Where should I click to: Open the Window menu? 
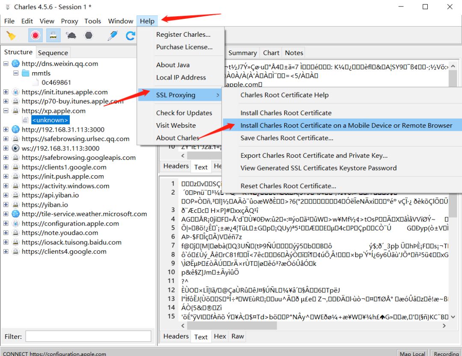click(x=121, y=21)
